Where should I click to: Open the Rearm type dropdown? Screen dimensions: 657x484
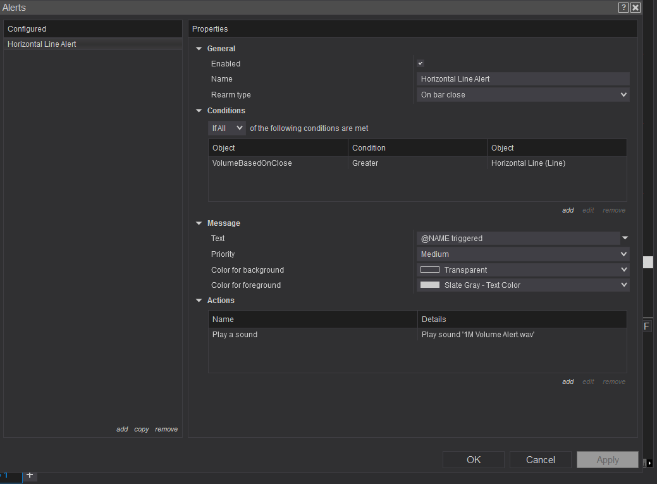[522, 95]
